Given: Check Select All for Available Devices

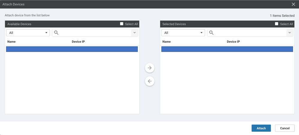Looking at the screenshot, I should click(x=122, y=24).
